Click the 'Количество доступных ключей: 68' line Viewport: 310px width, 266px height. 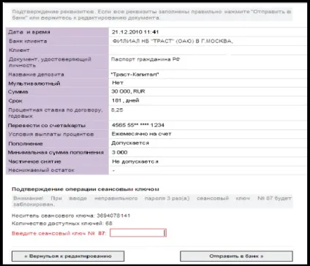[62, 224]
